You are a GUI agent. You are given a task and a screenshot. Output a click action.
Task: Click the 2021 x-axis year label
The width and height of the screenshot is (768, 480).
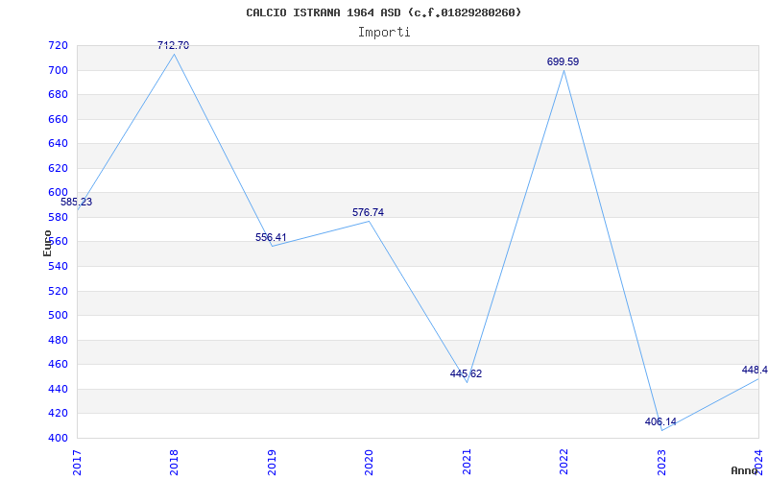click(x=467, y=463)
